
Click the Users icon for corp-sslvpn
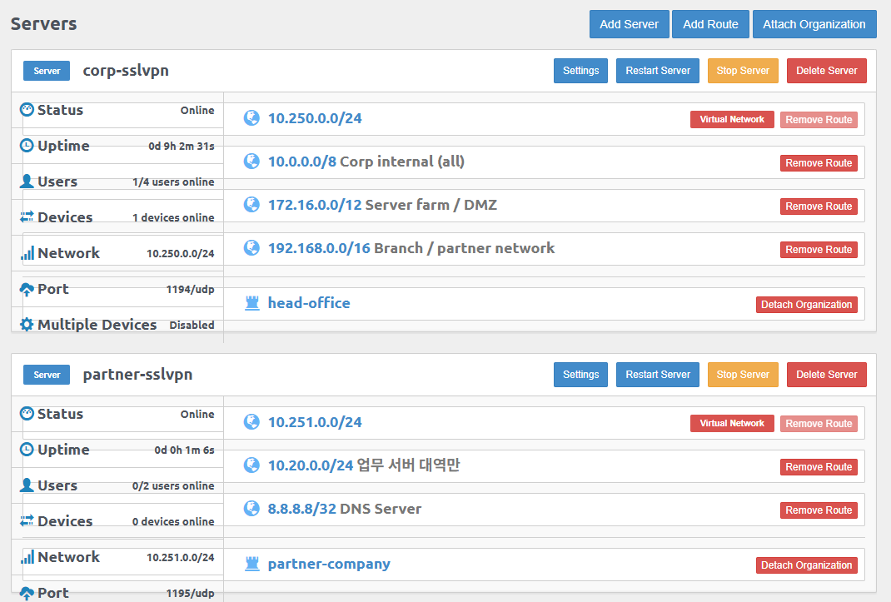[27, 182]
